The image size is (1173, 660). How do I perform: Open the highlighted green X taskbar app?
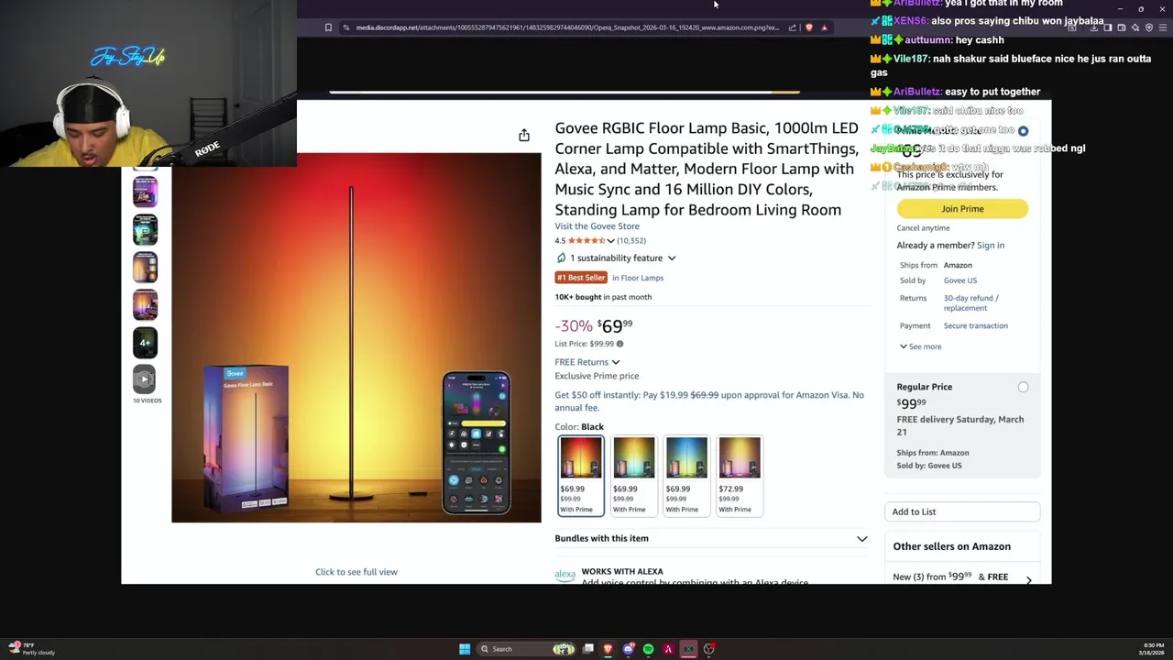point(688,649)
